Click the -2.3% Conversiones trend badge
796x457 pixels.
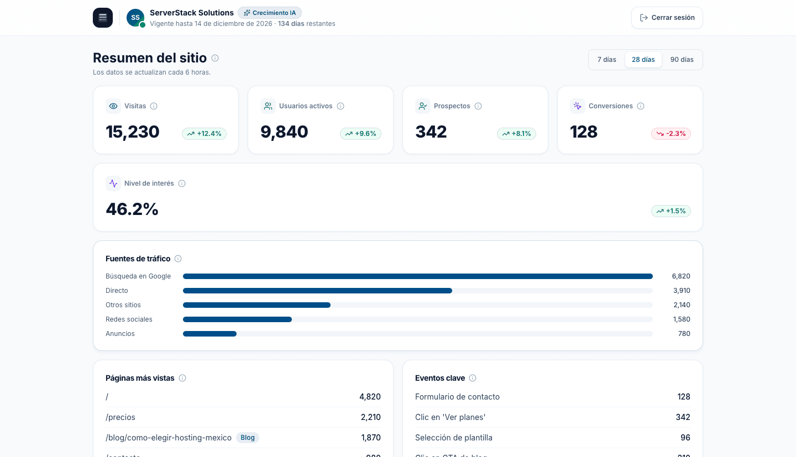pyautogui.click(x=671, y=134)
